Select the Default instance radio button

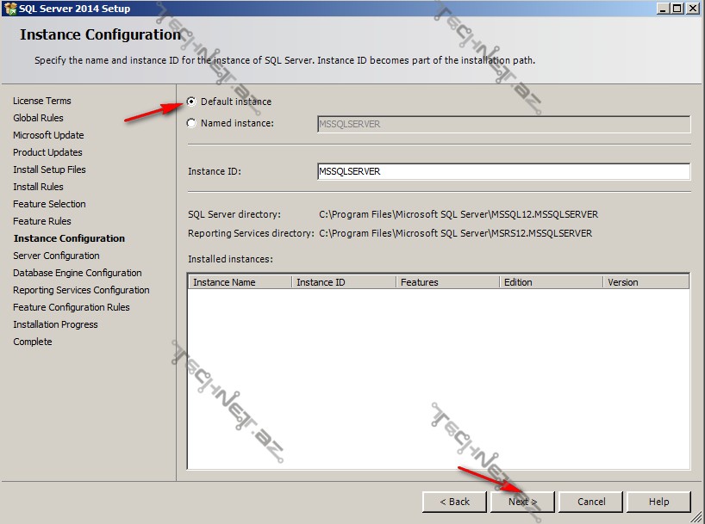click(x=191, y=102)
